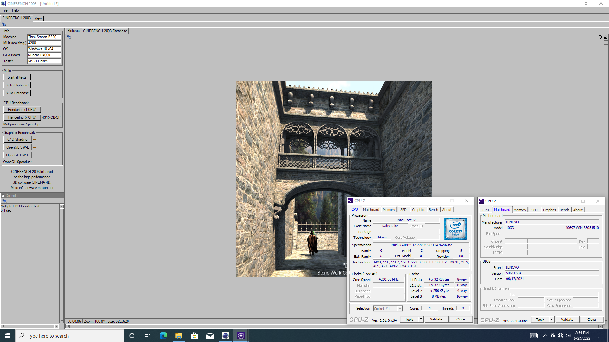Click the Intel Core i7 logo in CPU-Z

point(455,228)
